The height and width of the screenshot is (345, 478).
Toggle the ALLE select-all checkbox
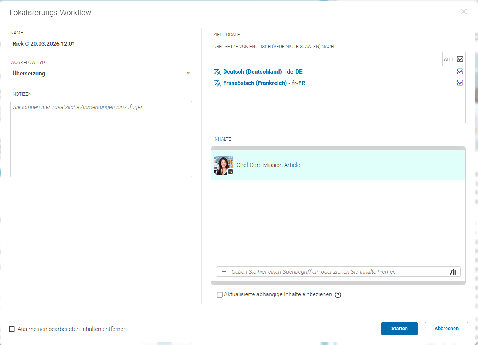point(460,59)
